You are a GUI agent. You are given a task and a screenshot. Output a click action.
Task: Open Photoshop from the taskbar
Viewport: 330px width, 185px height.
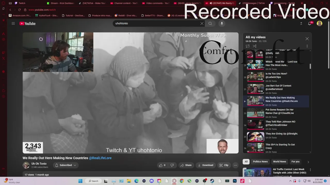(235, 181)
